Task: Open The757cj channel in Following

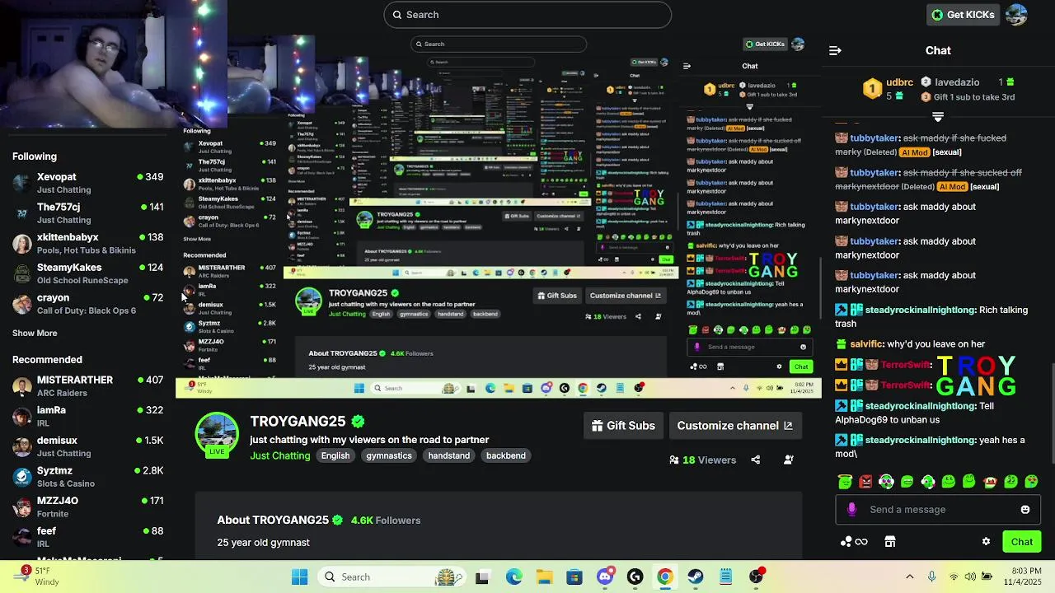Action: 87,213
